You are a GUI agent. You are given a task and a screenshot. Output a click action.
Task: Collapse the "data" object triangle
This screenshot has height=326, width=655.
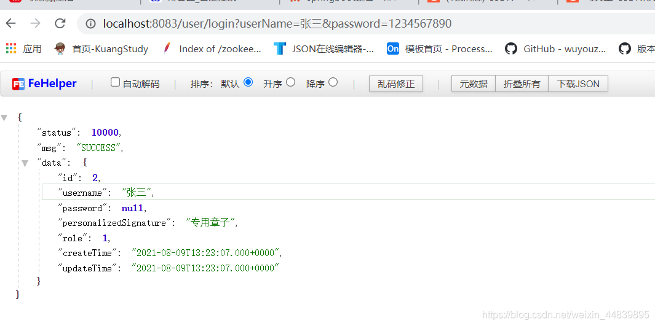(x=25, y=163)
